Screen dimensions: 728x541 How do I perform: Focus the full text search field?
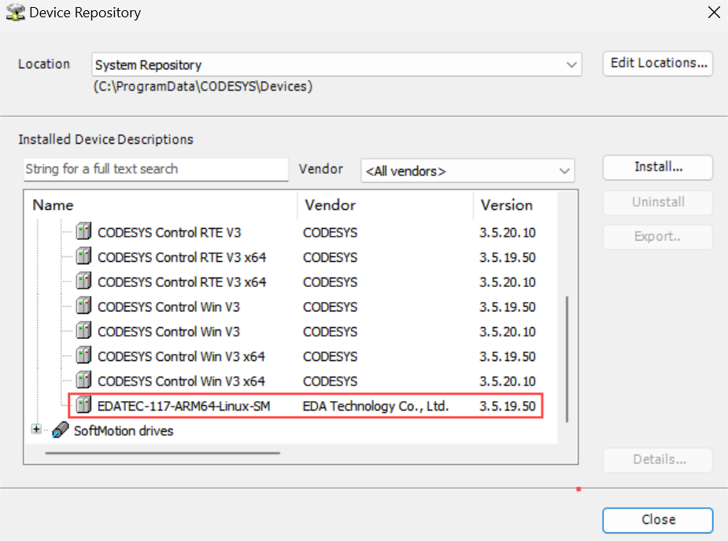pos(156,169)
